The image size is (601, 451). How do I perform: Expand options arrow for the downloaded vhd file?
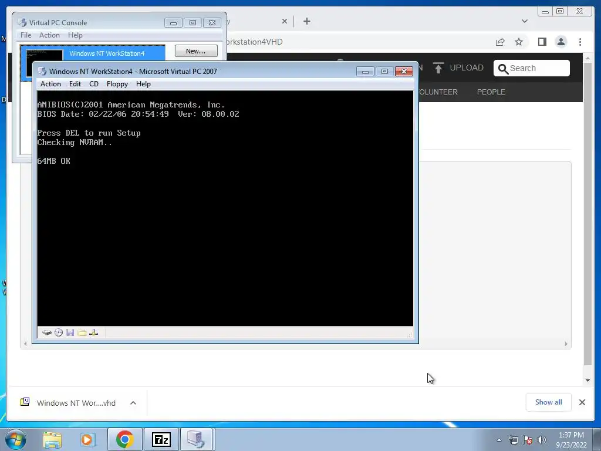pos(133,403)
